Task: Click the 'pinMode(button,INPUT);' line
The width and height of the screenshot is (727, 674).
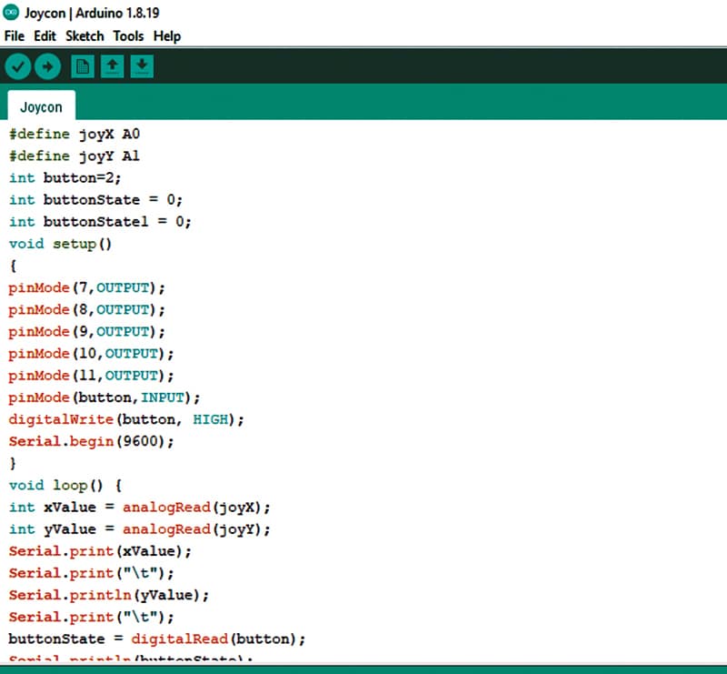Action: pos(104,397)
